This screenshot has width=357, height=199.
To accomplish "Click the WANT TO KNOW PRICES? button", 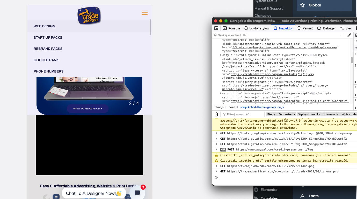I will pyautogui.click(x=88, y=109).
